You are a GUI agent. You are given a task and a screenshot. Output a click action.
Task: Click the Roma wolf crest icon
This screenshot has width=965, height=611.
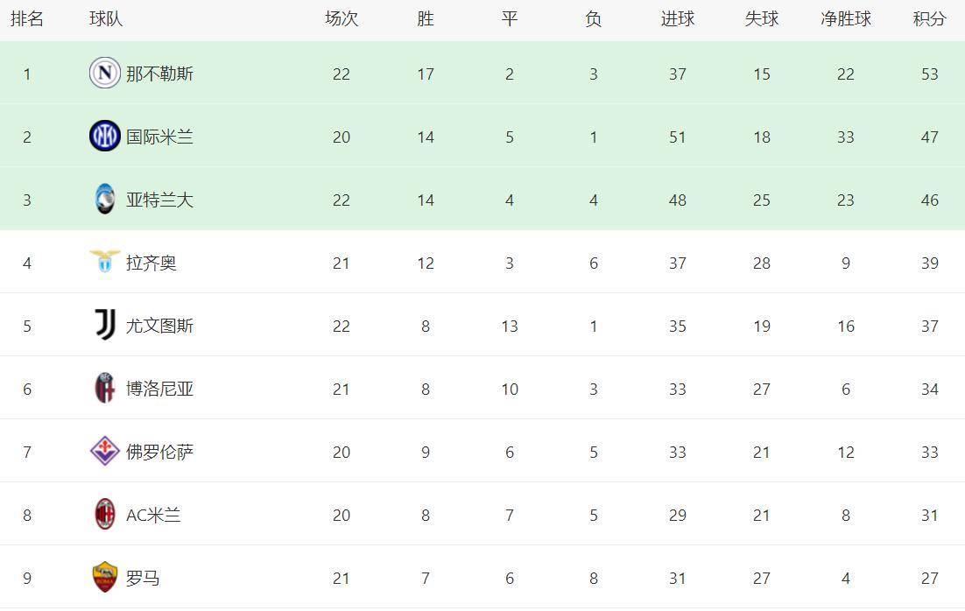(104, 578)
